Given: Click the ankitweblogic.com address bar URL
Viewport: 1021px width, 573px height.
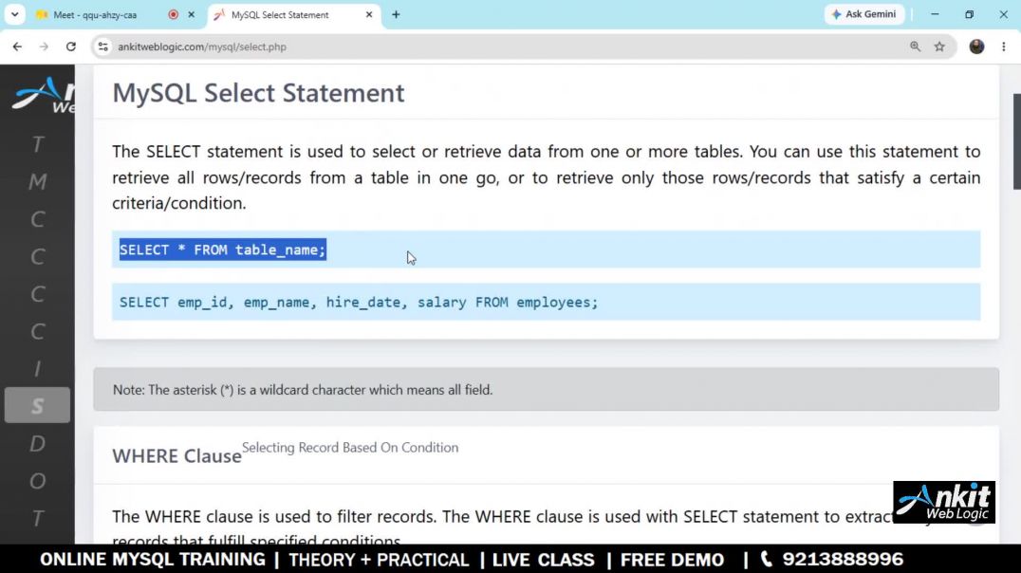Looking at the screenshot, I should tap(202, 46).
